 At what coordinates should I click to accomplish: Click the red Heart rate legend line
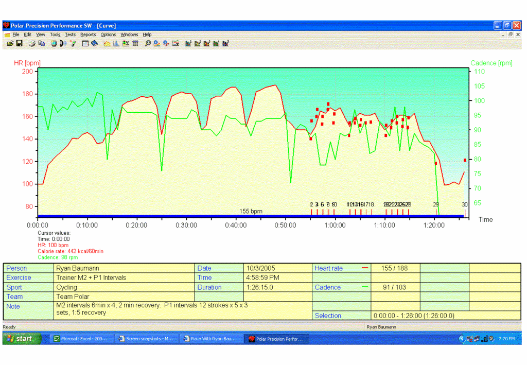point(365,268)
